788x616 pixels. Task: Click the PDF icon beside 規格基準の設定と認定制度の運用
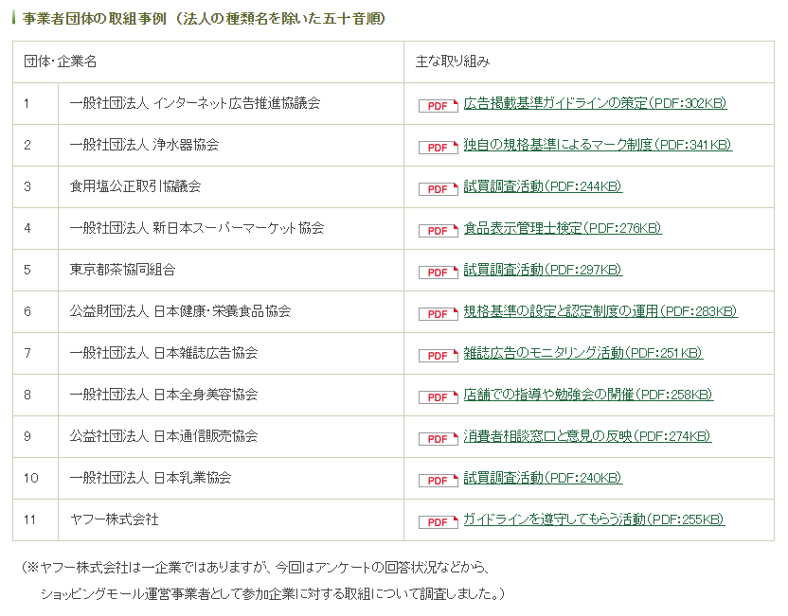(438, 313)
